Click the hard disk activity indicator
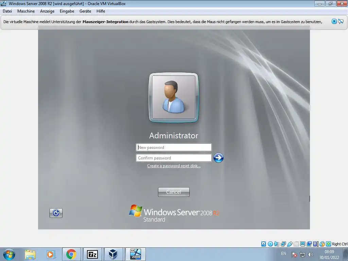348x261 pixels. coord(263,244)
